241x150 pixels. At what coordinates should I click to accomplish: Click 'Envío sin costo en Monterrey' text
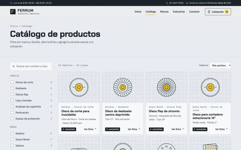click(210, 3)
